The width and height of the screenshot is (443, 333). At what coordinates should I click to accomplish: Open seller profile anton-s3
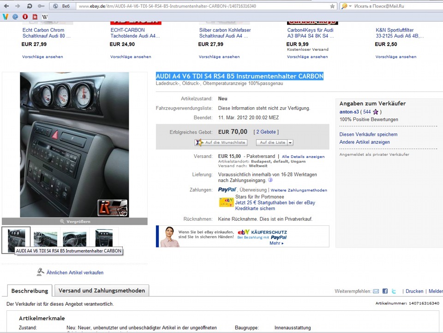tap(349, 112)
